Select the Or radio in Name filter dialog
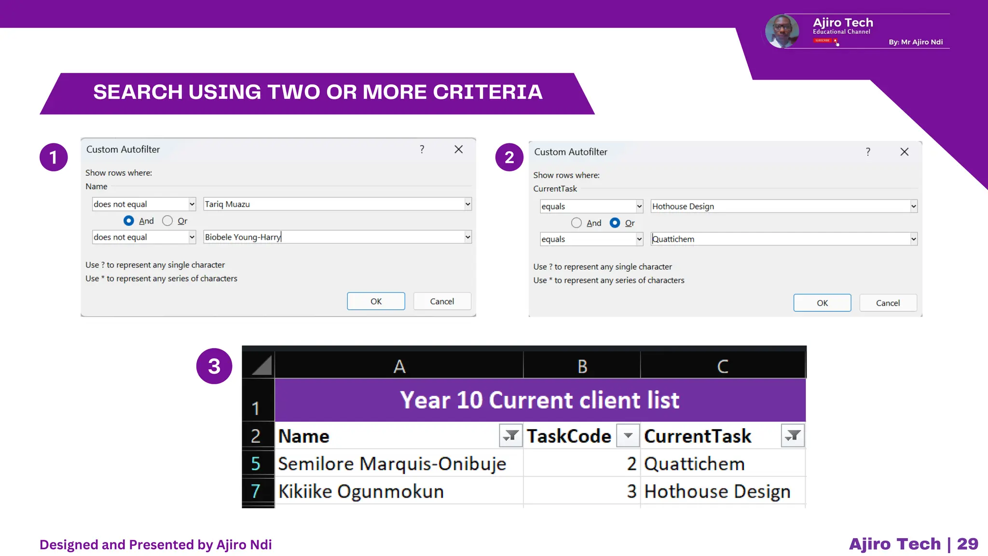 click(167, 221)
